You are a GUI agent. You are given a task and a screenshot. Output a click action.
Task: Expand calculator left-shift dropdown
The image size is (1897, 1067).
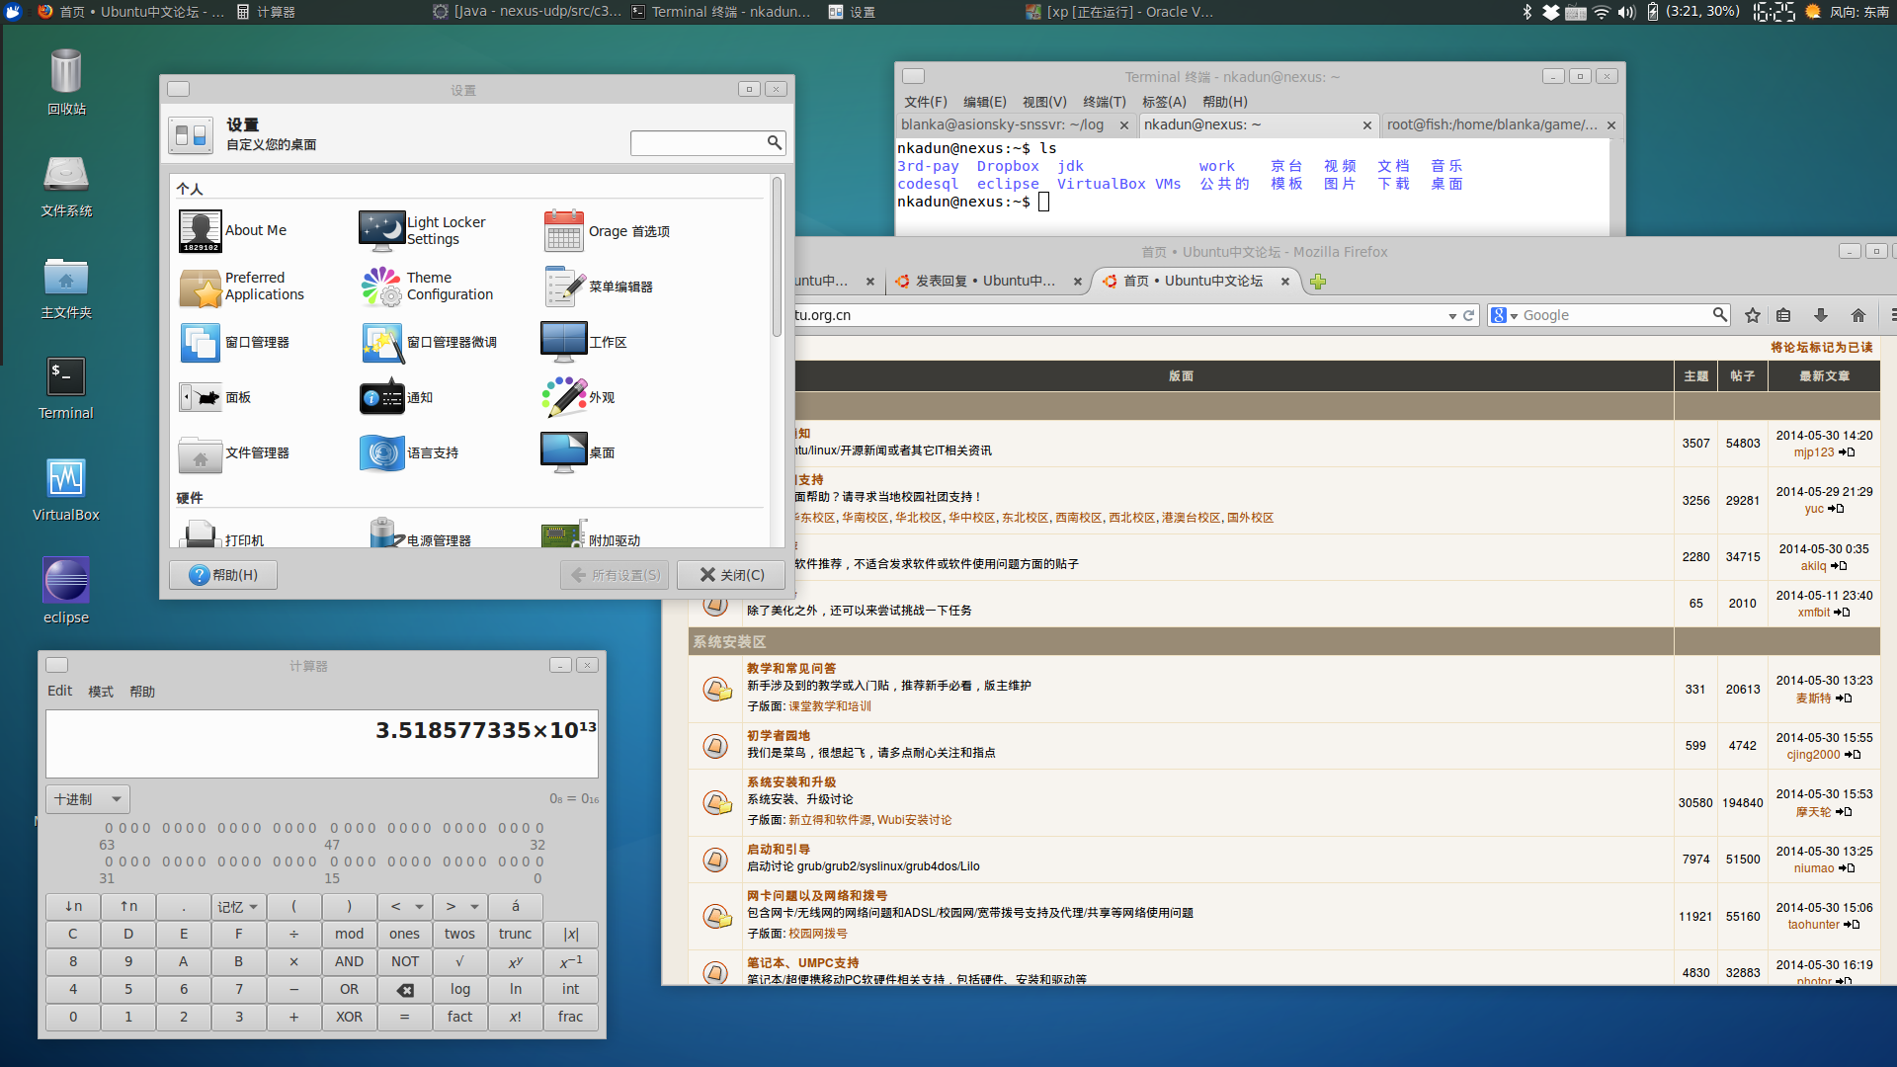(x=405, y=906)
